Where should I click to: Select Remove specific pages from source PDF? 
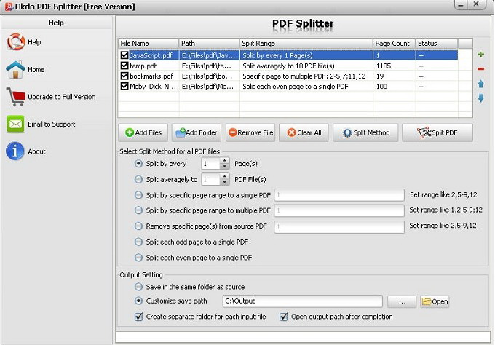(138, 226)
